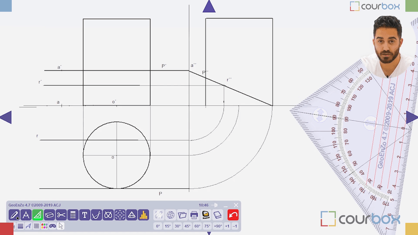Set angle to 0°
The height and width of the screenshot is (235, 418).
[x=158, y=226]
